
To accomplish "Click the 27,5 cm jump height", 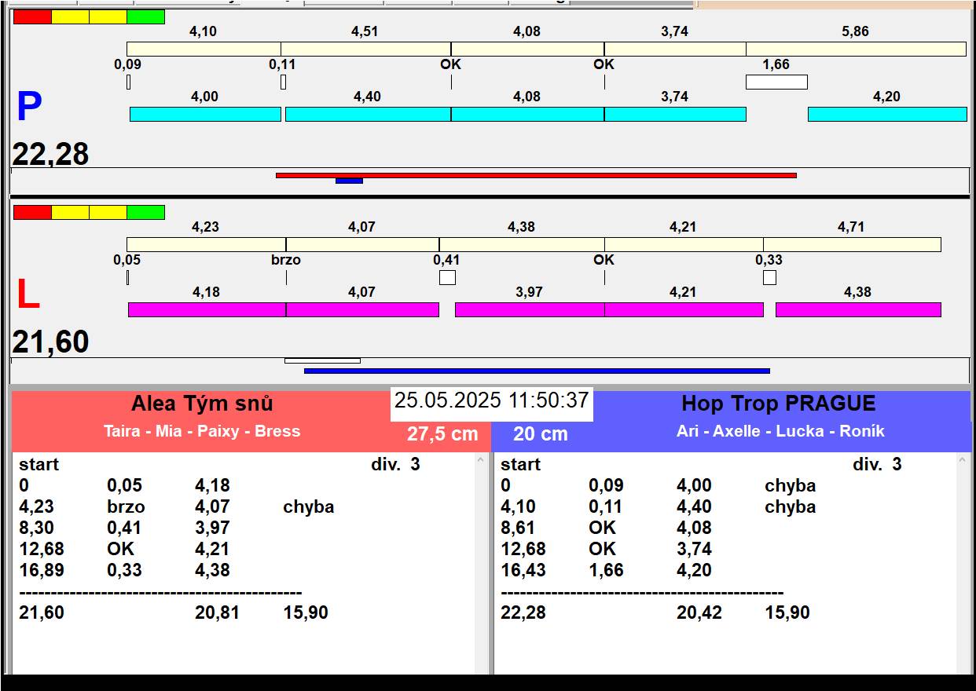I will (x=442, y=434).
